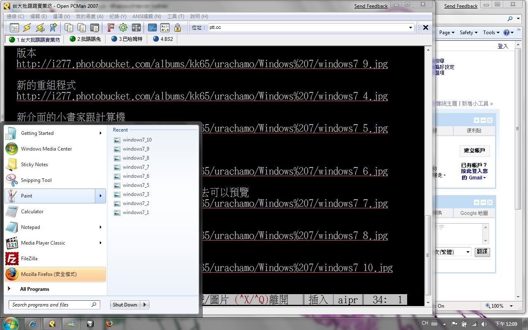
Task: Click Internet Explorer icon on the taskbar
Action: [33, 324]
